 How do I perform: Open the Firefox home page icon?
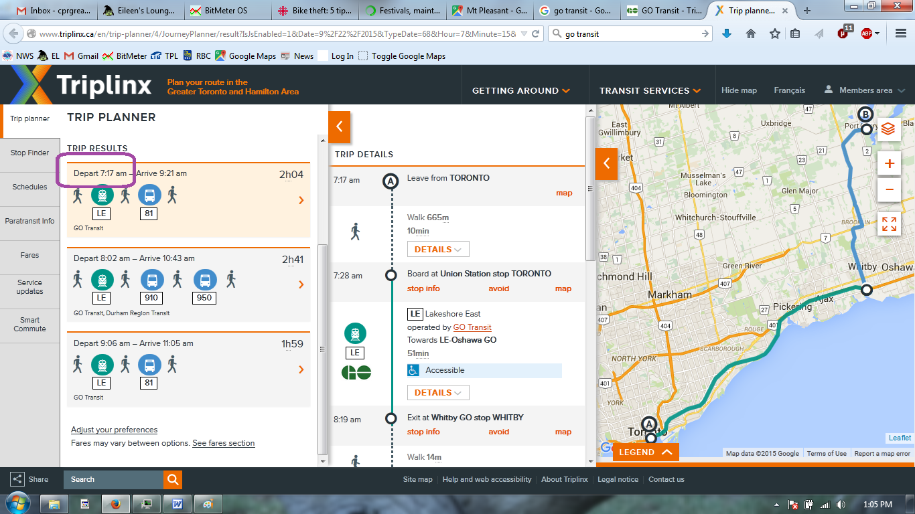751,33
